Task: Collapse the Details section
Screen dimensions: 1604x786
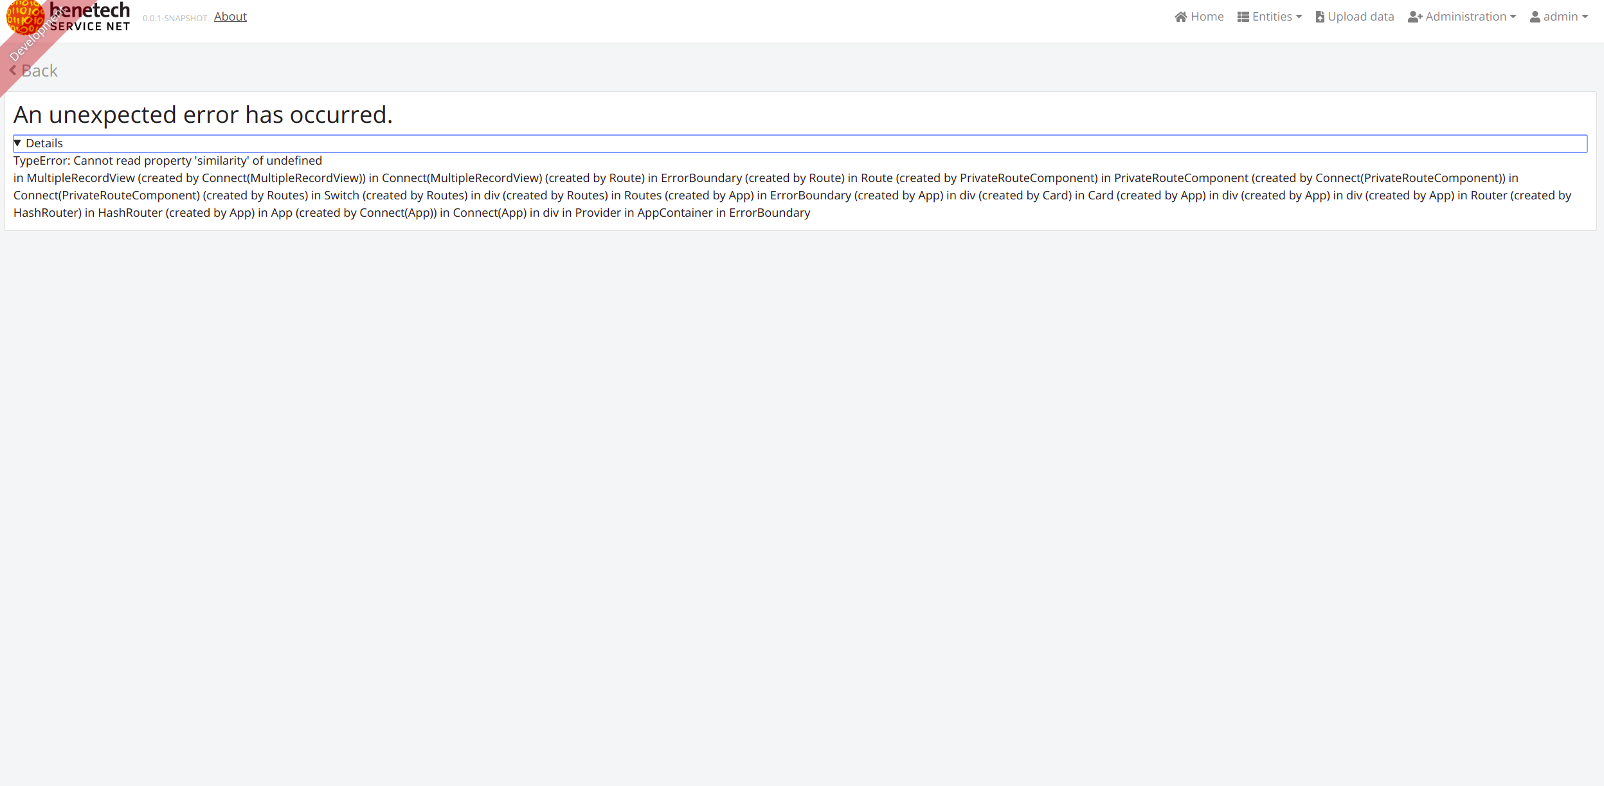Action: (45, 143)
